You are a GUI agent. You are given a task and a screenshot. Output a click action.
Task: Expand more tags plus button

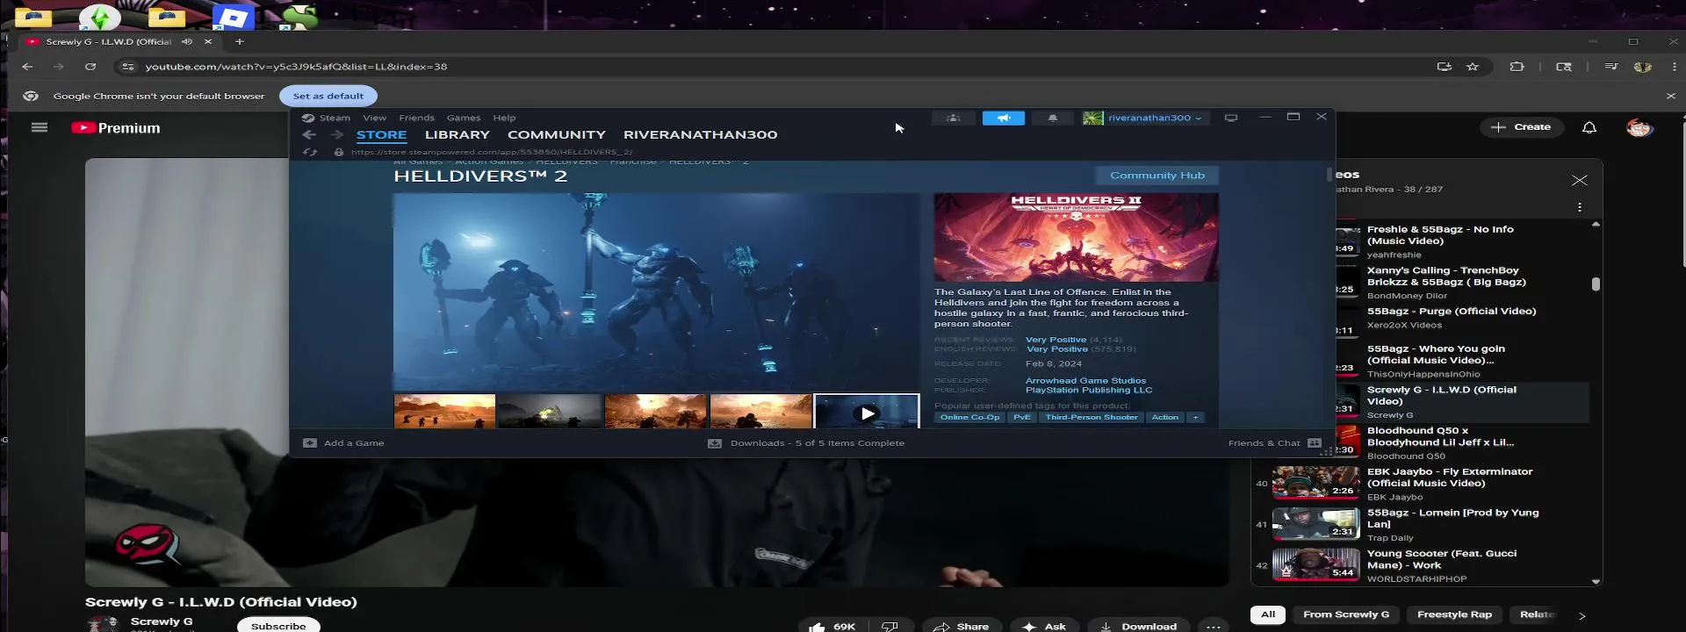[x=1195, y=417]
